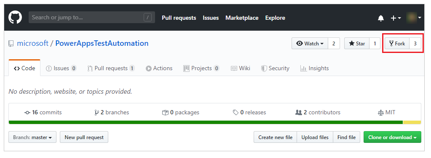Go to Issues in top navigation

(211, 18)
